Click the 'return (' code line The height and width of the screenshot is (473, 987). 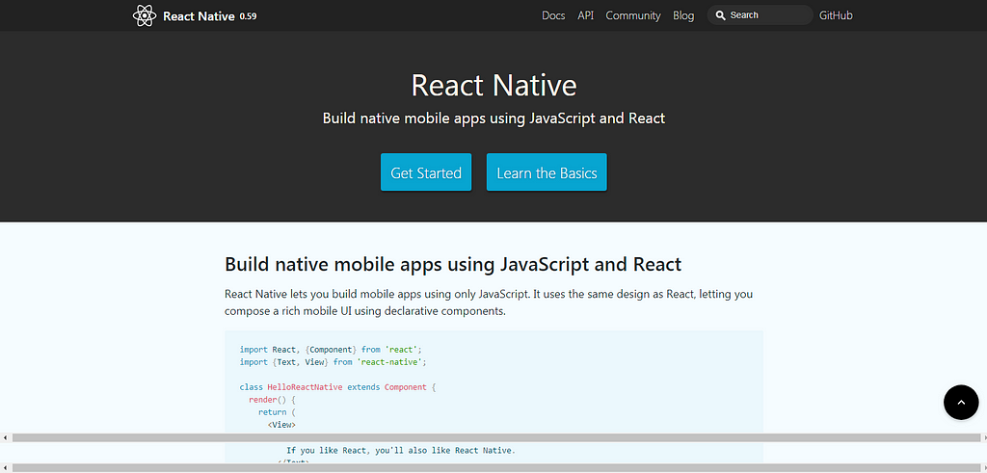pos(277,412)
